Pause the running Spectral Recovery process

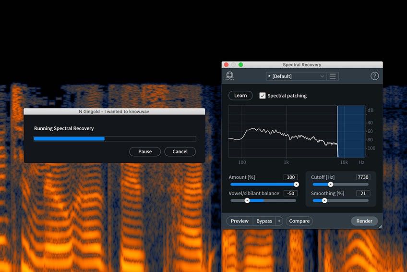tap(145, 151)
